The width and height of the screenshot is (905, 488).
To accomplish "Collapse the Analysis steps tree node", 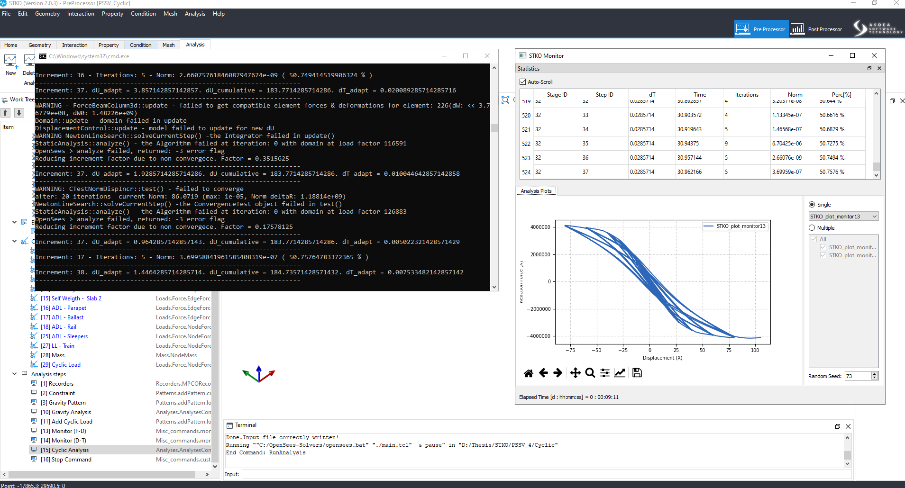I will click(x=14, y=374).
